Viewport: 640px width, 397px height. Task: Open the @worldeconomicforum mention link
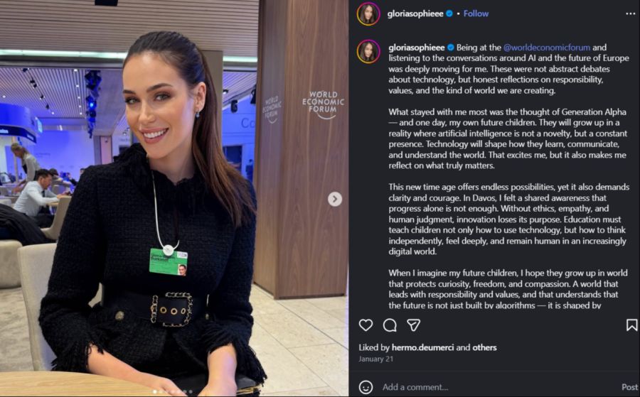[547, 48]
